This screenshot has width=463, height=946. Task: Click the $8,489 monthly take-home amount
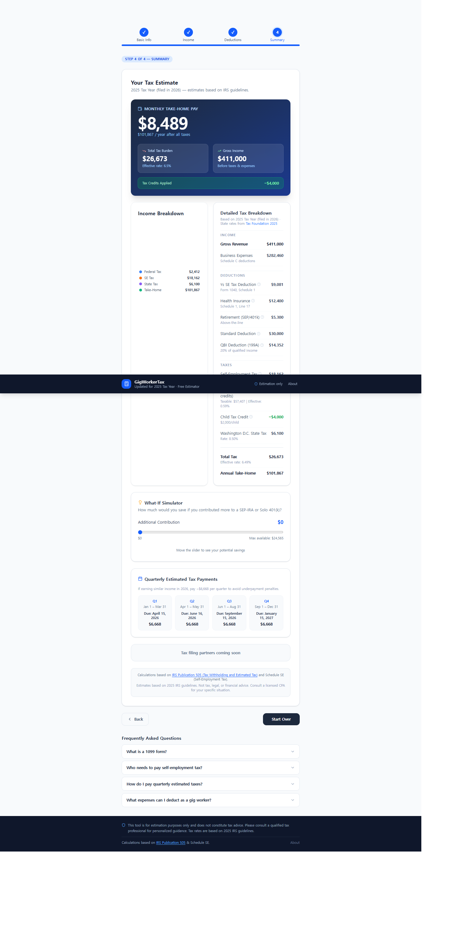[x=163, y=123]
